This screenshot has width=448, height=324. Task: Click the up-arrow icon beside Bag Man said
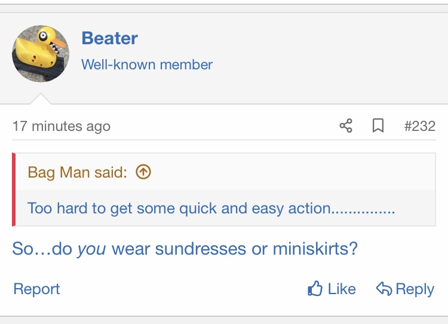tap(143, 172)
